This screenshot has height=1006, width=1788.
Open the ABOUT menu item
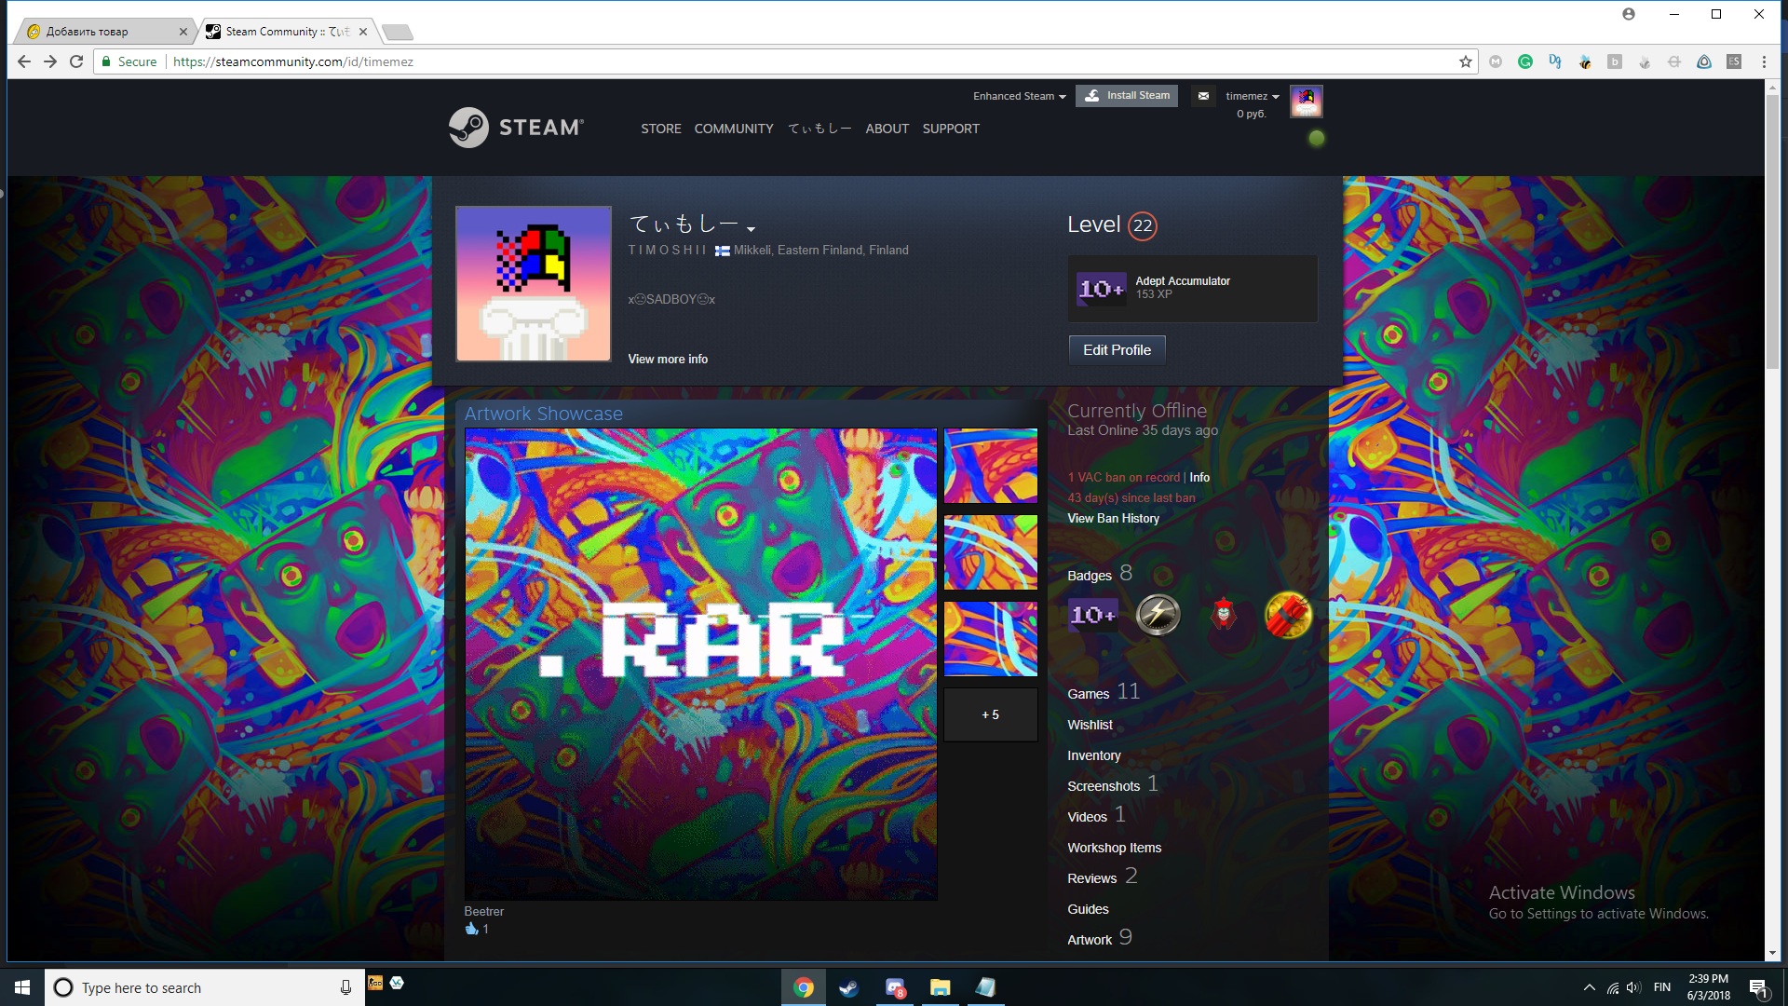click(887, 129)
